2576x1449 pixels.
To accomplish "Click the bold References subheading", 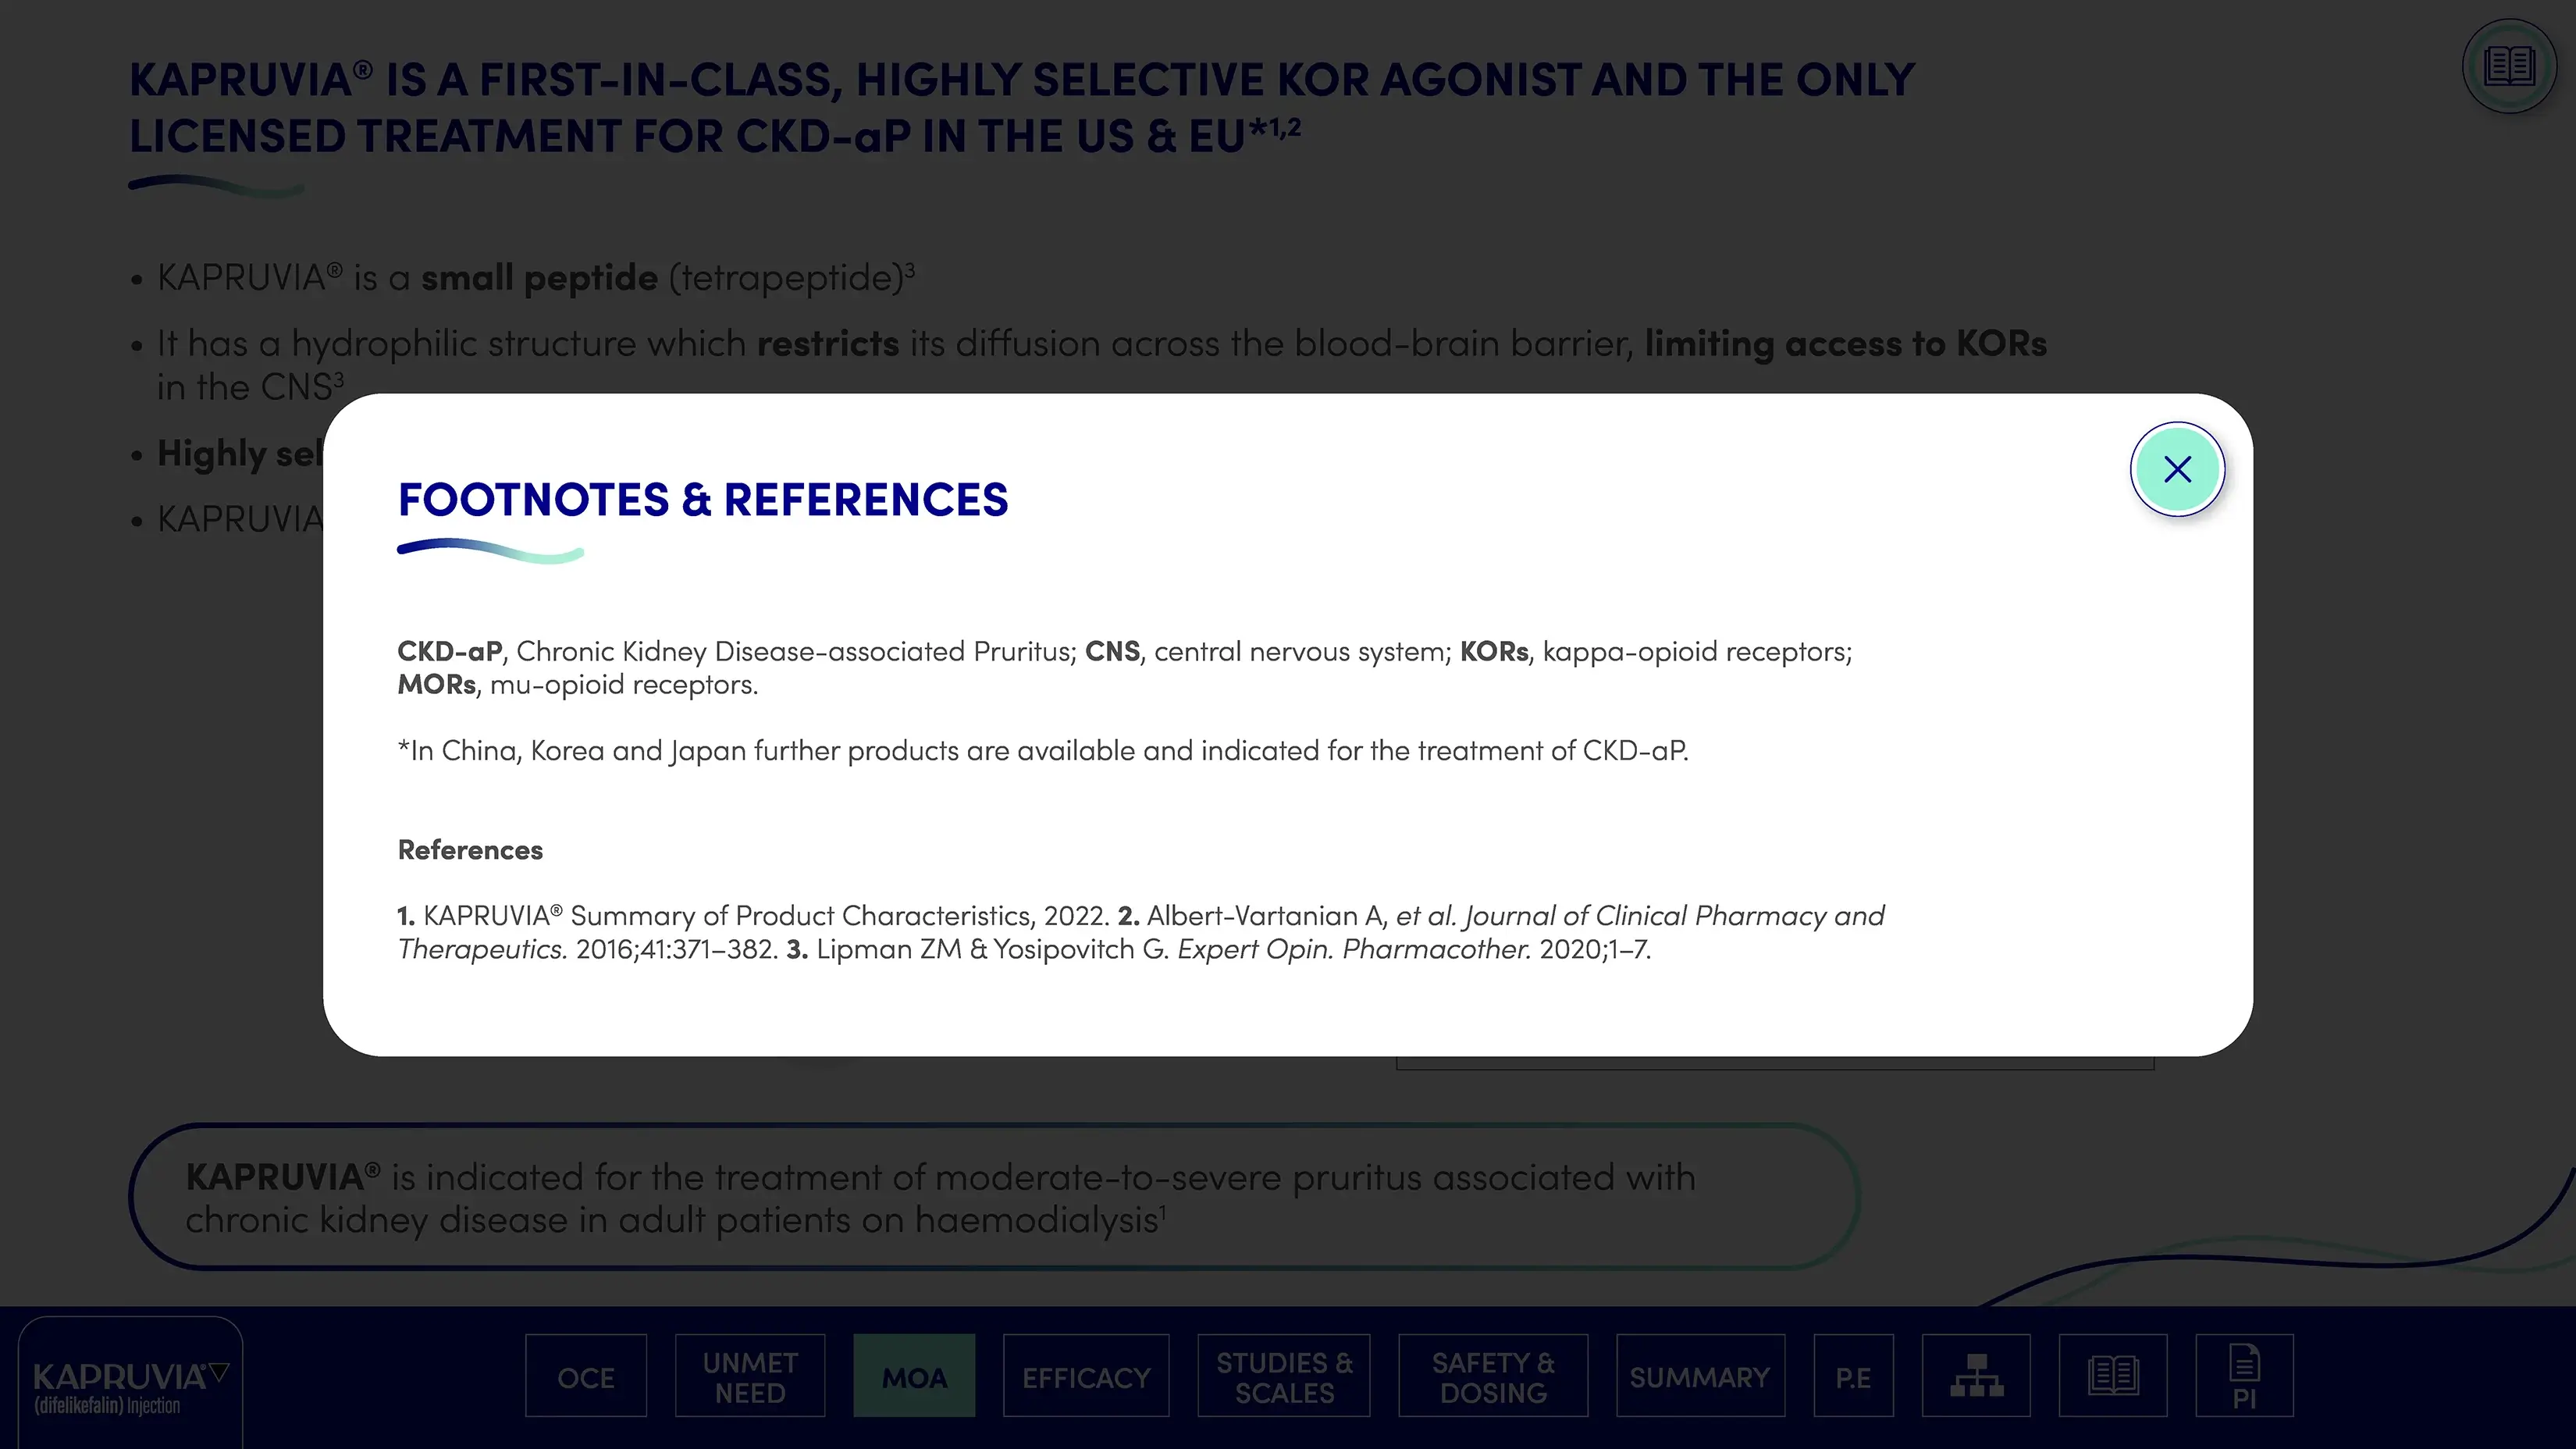I will (x=470, y=850).
